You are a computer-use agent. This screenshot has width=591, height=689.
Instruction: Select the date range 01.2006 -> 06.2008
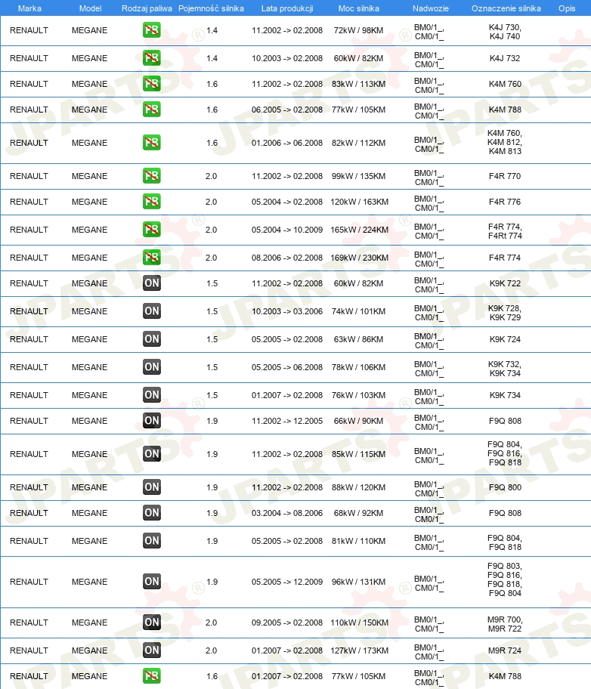[x=287, y=143]
